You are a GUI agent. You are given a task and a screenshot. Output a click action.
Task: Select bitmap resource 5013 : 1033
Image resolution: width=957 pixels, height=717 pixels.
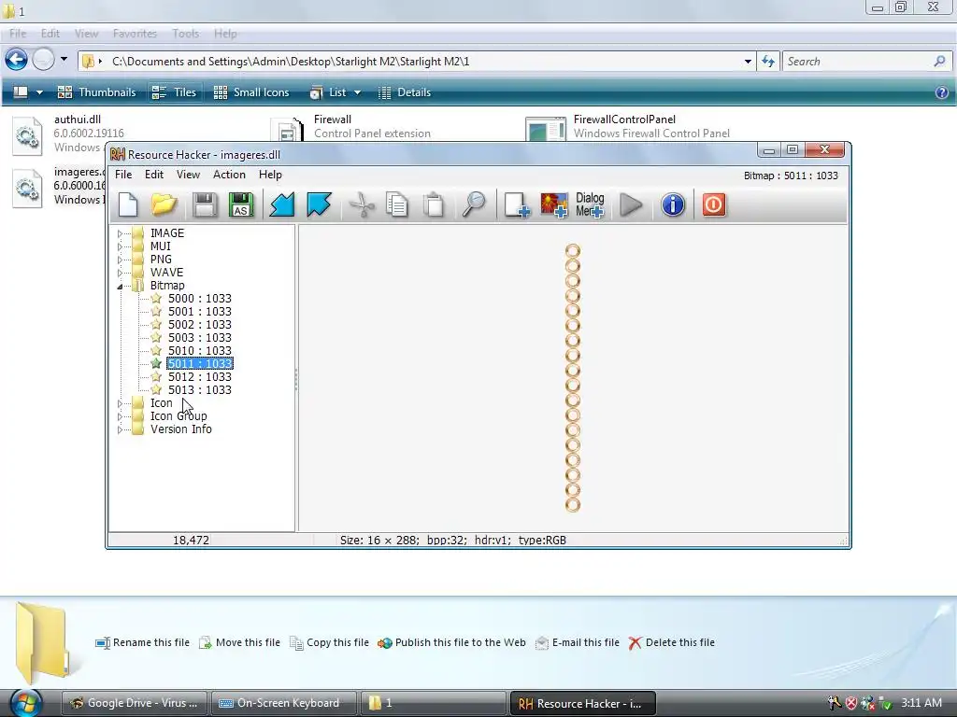click(x=200, y=389)
